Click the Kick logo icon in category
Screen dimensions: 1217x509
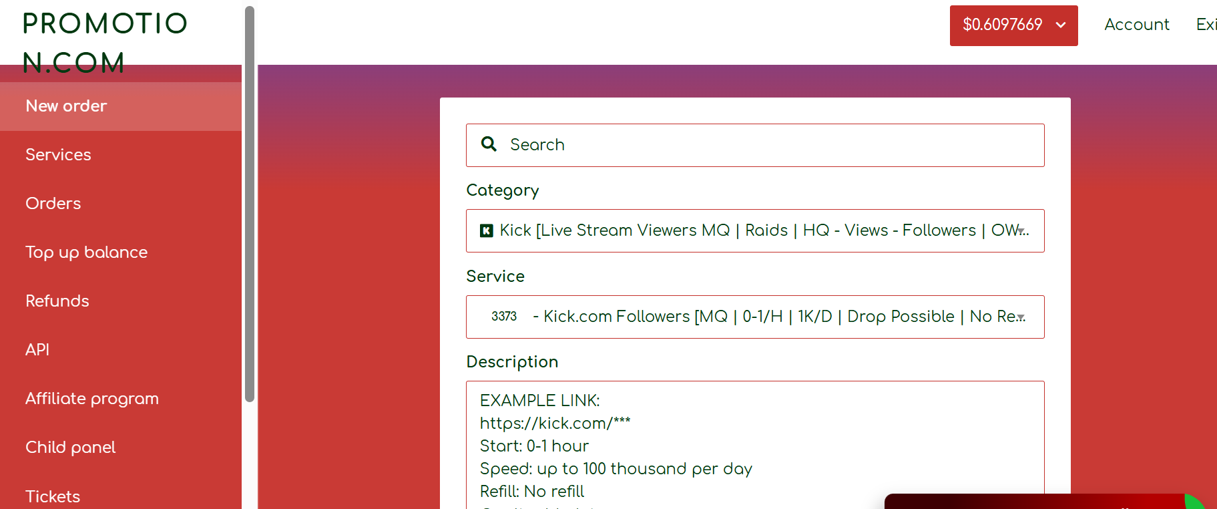pyautogui.click(x=487, y=230)
